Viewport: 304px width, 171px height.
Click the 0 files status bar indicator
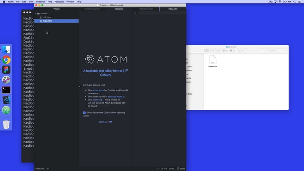181,169
